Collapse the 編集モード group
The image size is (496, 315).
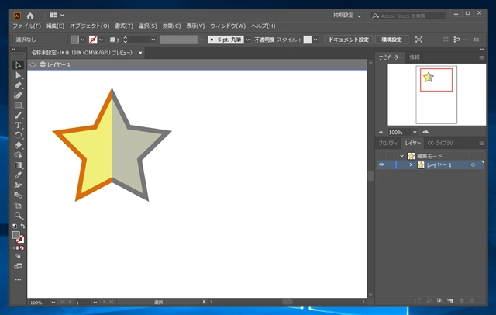[x=401, y=156]
